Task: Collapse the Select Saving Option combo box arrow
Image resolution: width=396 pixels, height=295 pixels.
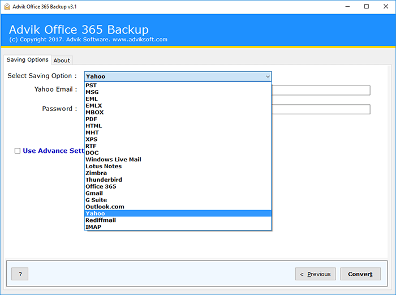Action: [268, 76]
